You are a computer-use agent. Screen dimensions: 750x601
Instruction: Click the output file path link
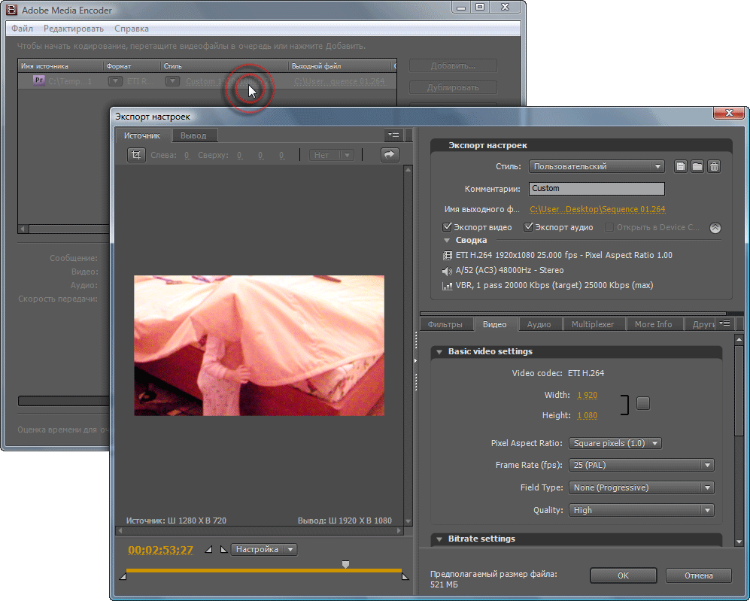point(597,210)
